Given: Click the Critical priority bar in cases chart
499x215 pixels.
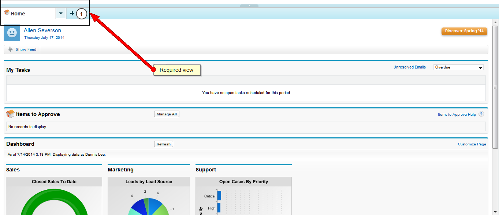Looking at the screenshot, I should tap(219, 196).
